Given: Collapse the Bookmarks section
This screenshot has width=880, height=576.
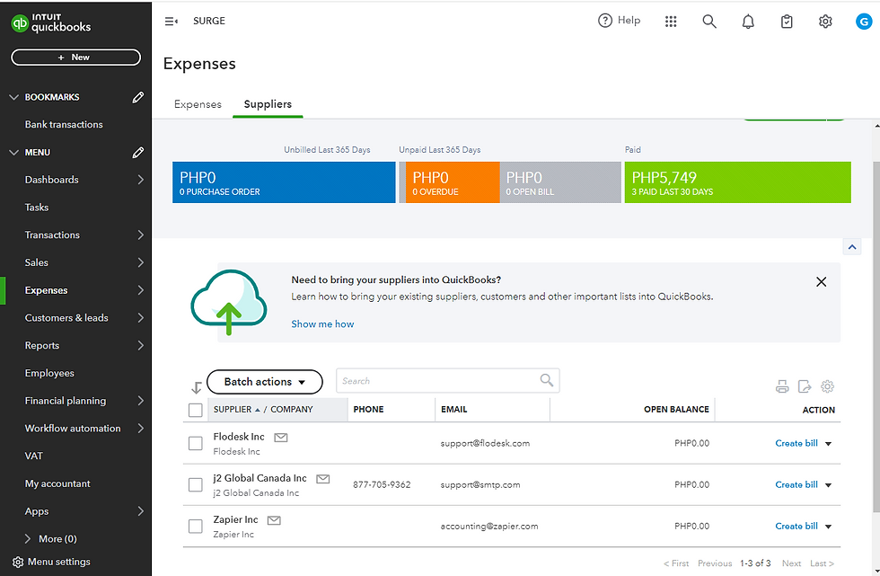Looking at the screenshot, I should click(14, 97).
